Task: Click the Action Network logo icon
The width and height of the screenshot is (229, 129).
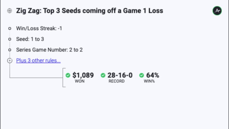Action: coord(217,11)
